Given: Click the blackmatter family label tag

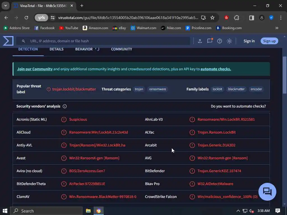Looking at the screenshot, I should click(236, 89).
